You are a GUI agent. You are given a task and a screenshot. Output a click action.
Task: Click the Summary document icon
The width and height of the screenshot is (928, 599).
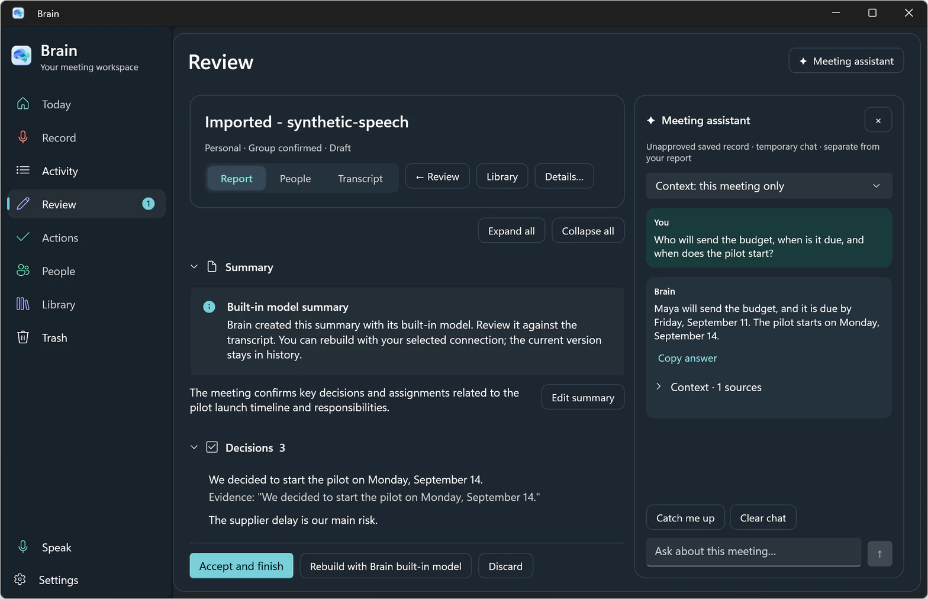[212, 266]
